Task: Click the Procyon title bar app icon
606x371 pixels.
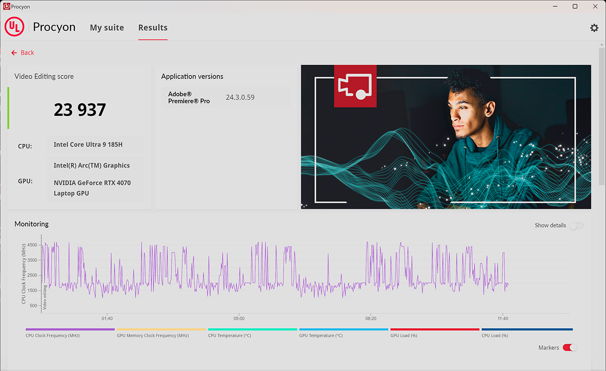Action: coord(6,7)
